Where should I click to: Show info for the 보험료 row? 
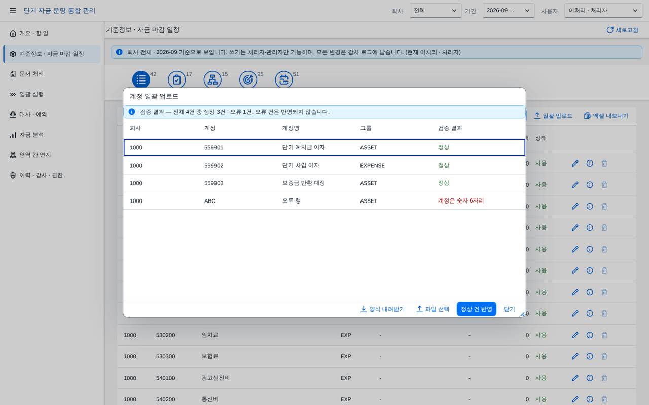[590, 356]
